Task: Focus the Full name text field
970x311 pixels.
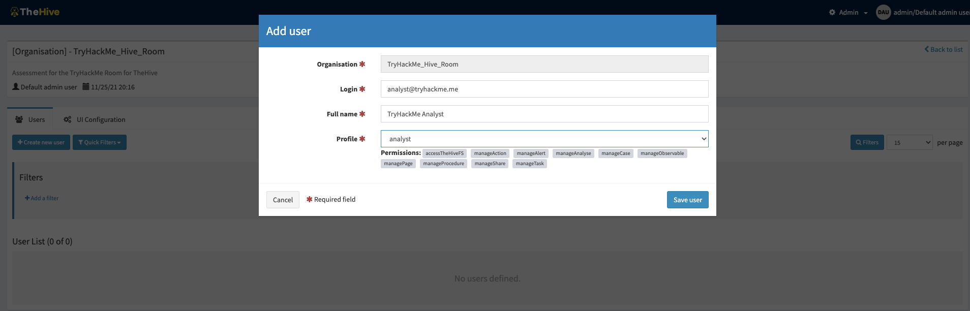Action: click(x=544, y=114)
